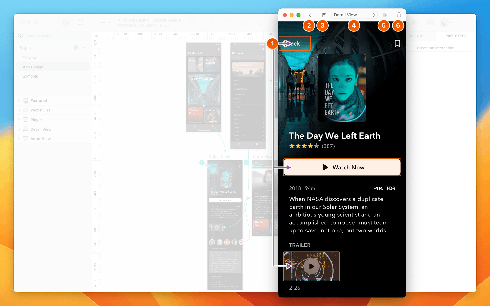Open the Insert dropdown chevron in Sketch toolbar
The width and height of the screenshot is (490, 306).
(x=110, y=22)
